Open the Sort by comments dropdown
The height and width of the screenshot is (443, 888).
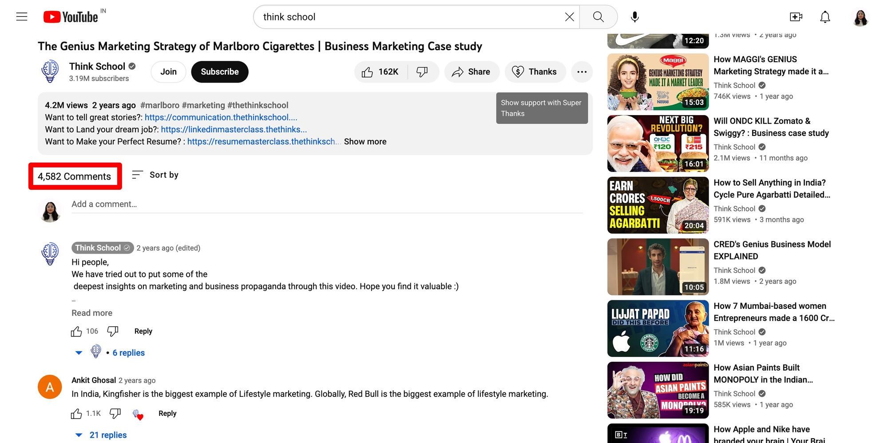[155, 175]
